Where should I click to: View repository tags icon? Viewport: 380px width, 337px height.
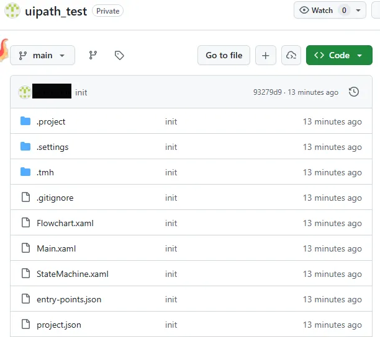click(x=119, y=55)
